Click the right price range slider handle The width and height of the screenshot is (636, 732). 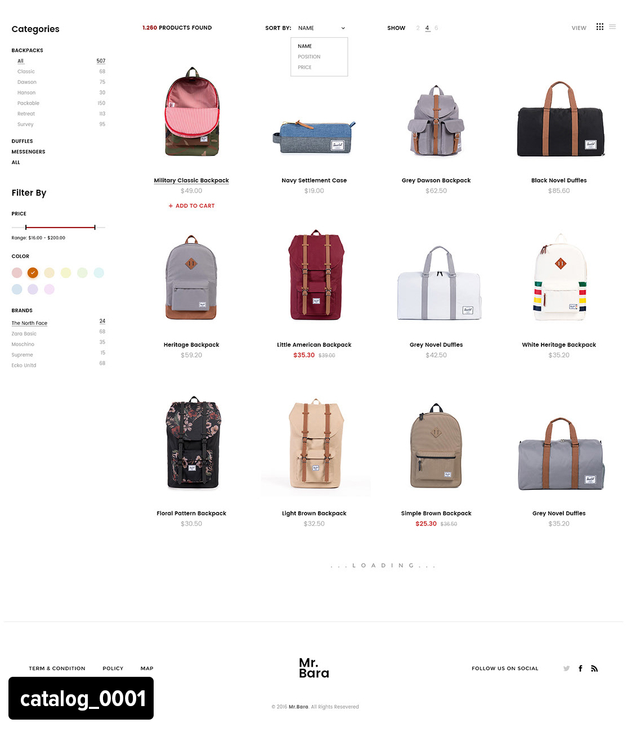tap(95, 227)
